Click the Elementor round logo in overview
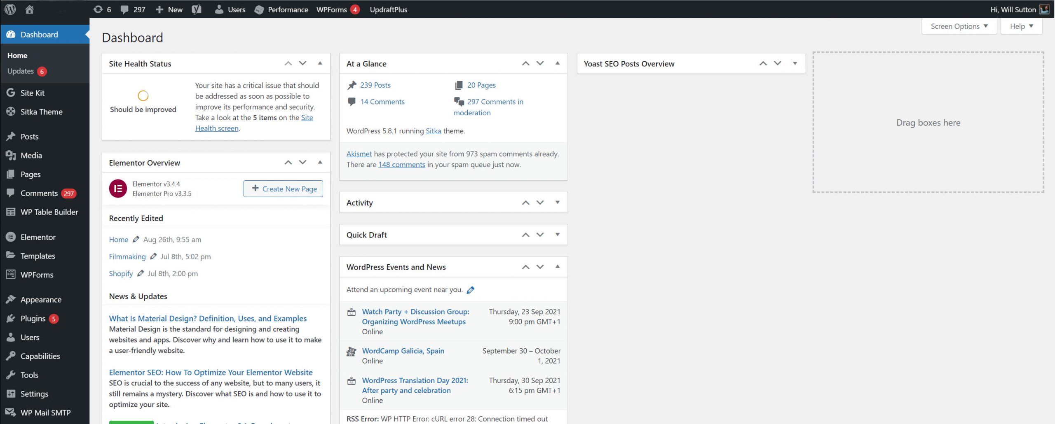Image resolution: width=1055 pixels, height=424 pixels. (x=118, y=189)
